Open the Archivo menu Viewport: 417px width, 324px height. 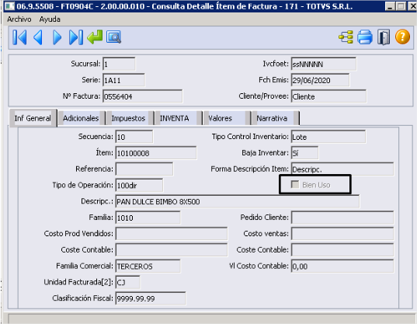pyautogui.click(x=19, y=19)
